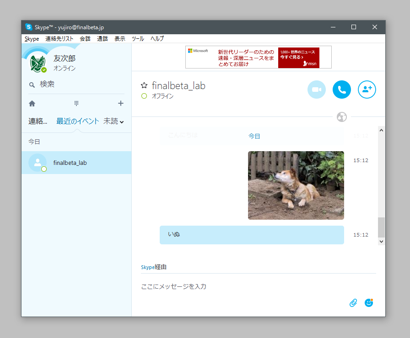Screen dimensions: 410x338
Task: Attach a file using the paperclip icon
Action: (353, 302)
